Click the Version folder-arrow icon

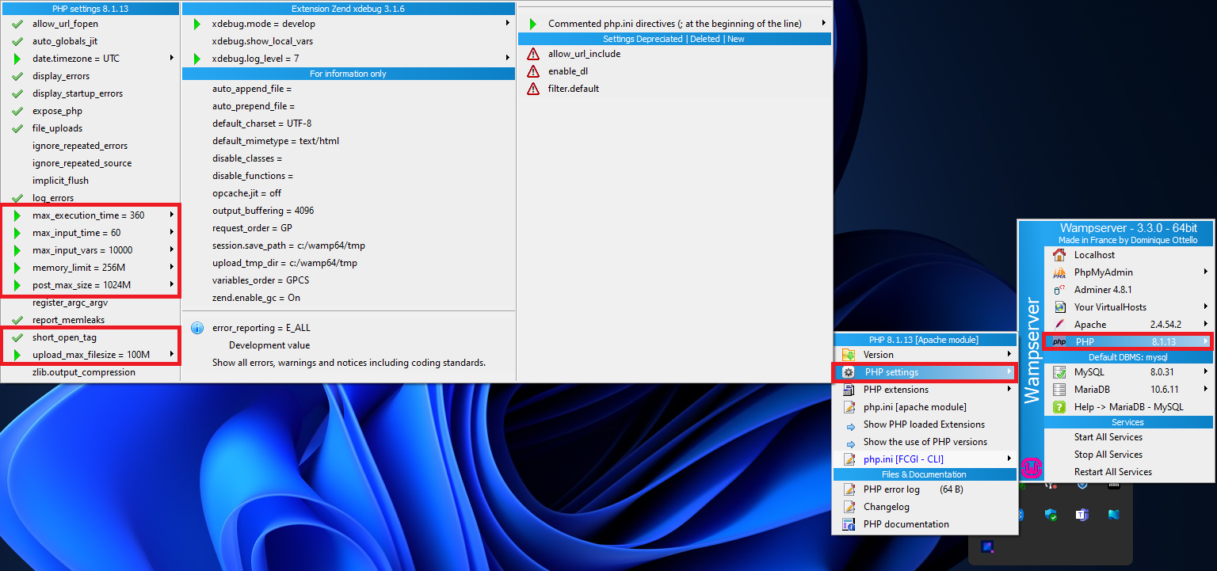point(849,355)
